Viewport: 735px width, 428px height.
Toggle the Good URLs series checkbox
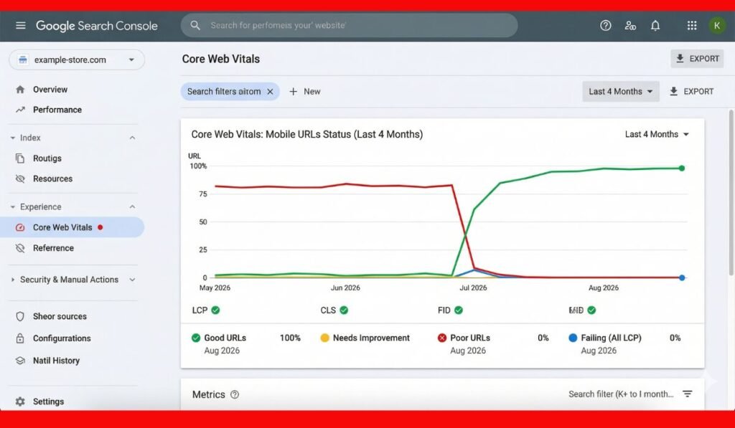(x=196, y=338)
